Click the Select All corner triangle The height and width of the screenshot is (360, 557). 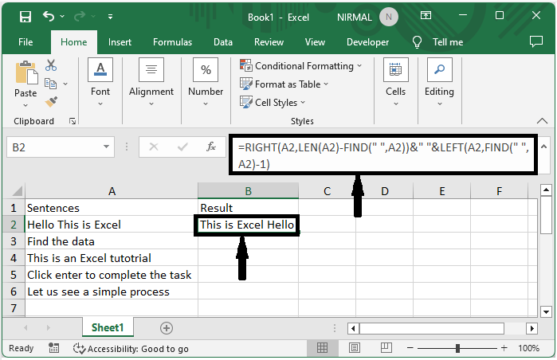pos(18,191)
